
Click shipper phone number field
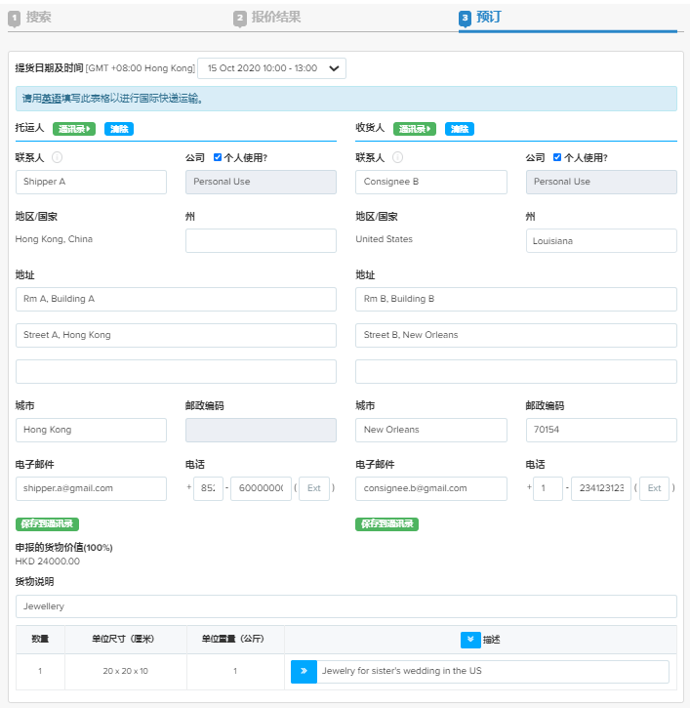click(x=261, y=488)
